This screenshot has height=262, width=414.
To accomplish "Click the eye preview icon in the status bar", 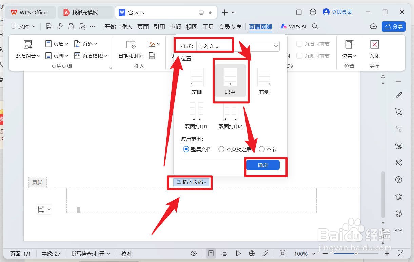I will (193, 253).
